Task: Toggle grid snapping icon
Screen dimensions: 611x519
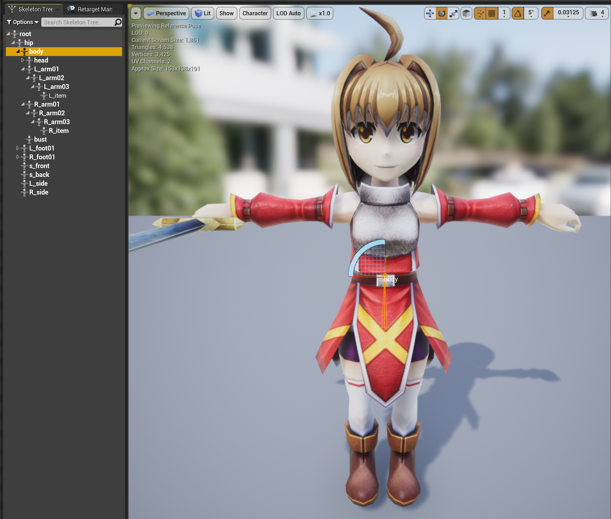Action: pos(492,13)
